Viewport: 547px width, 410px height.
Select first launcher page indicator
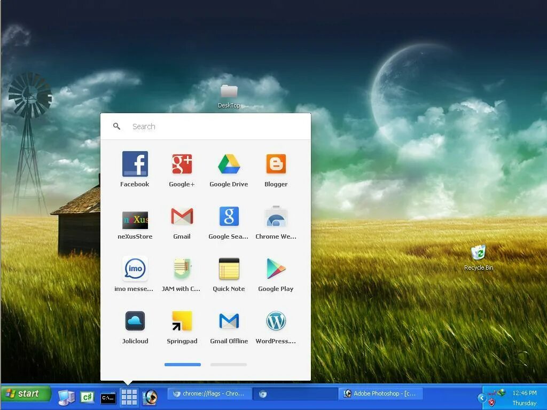pos(183,364)
